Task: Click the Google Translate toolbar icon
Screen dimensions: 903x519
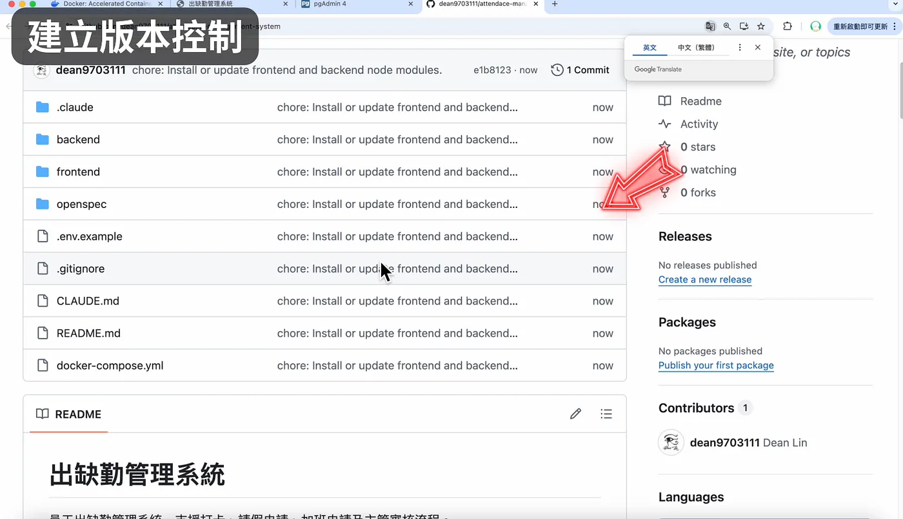Action: coord(710,26)
